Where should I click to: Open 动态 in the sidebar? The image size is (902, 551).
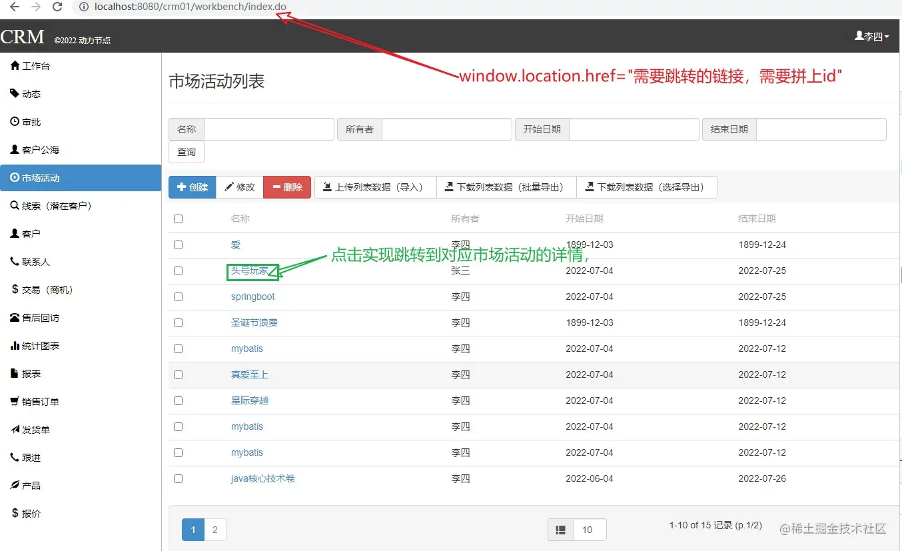point(81,94)
